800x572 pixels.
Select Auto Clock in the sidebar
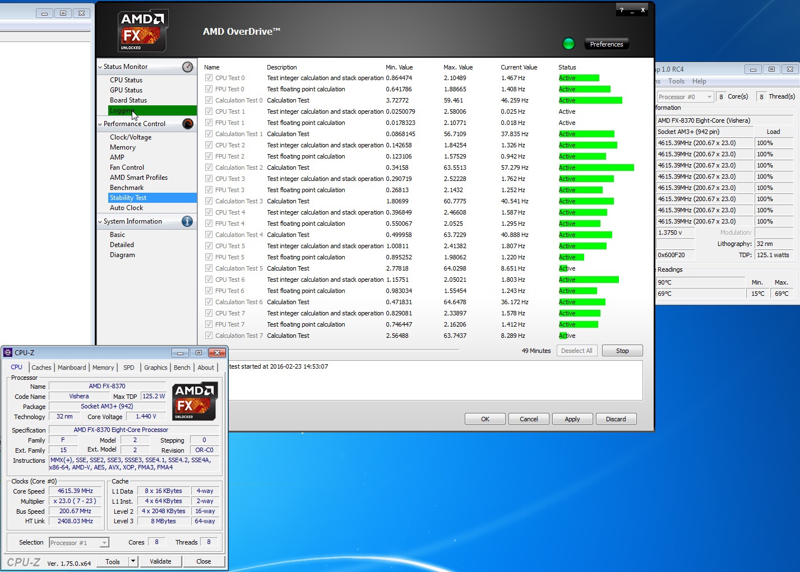click(x=126, y=208)
